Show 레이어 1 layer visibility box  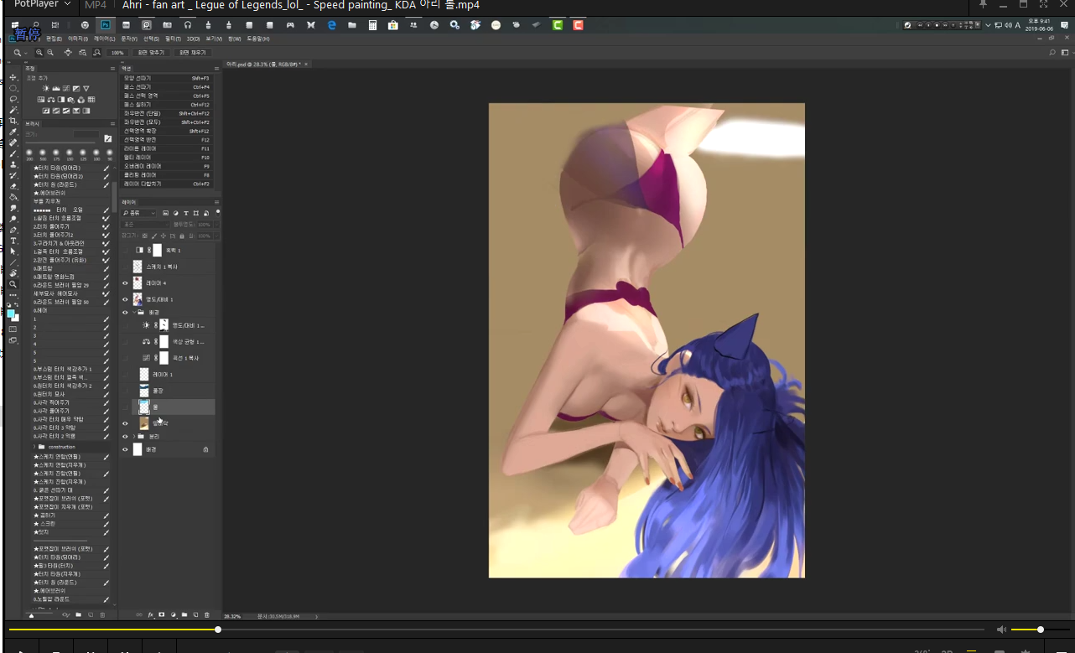[x=126, y=374]
